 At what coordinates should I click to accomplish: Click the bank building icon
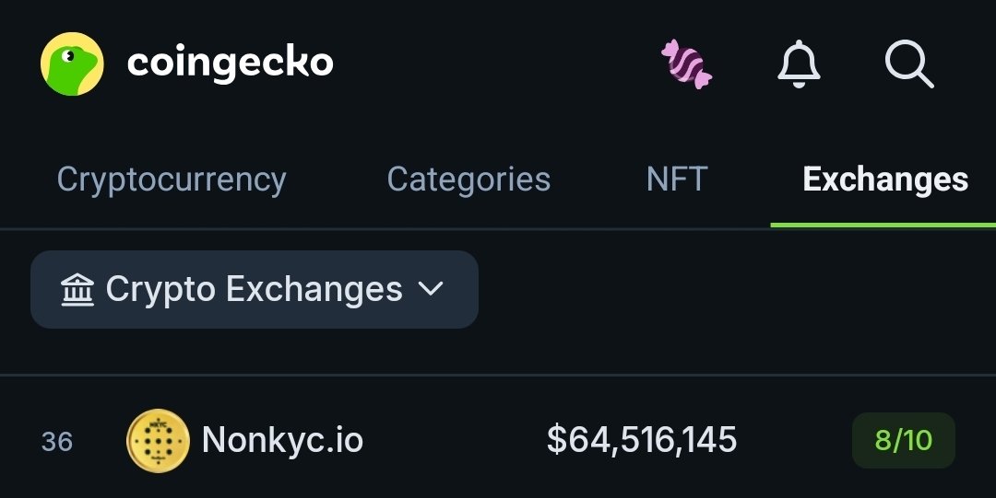tap(77, 289)
